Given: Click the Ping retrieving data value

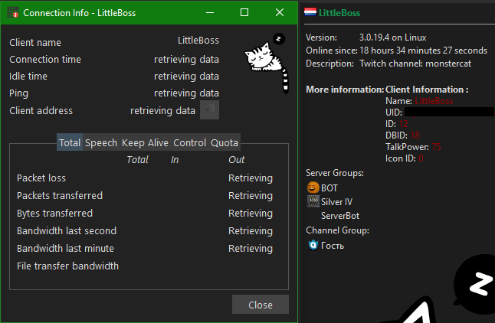Looking at the screenshot, I should tap(186, 93).
